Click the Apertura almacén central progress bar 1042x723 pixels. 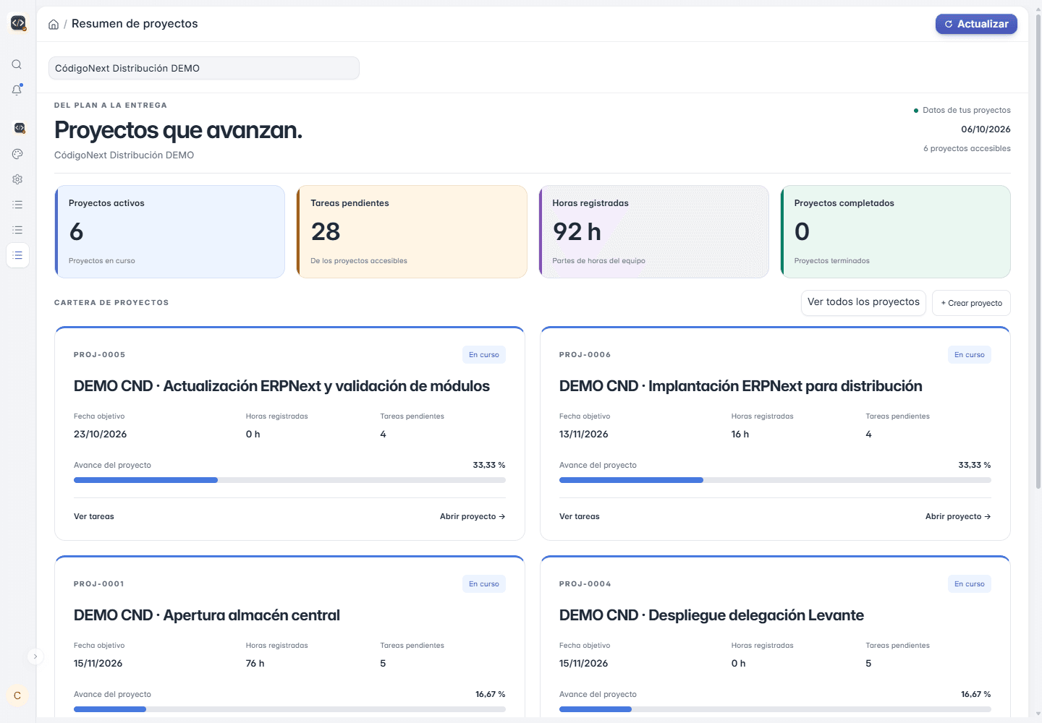(289, 709)
